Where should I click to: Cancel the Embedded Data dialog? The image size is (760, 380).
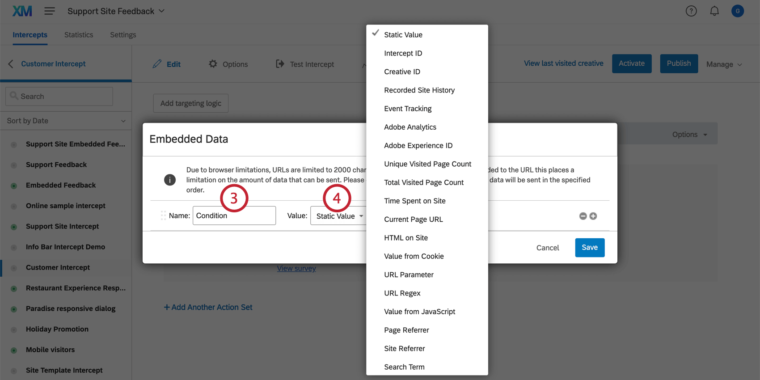pos(547,248)
